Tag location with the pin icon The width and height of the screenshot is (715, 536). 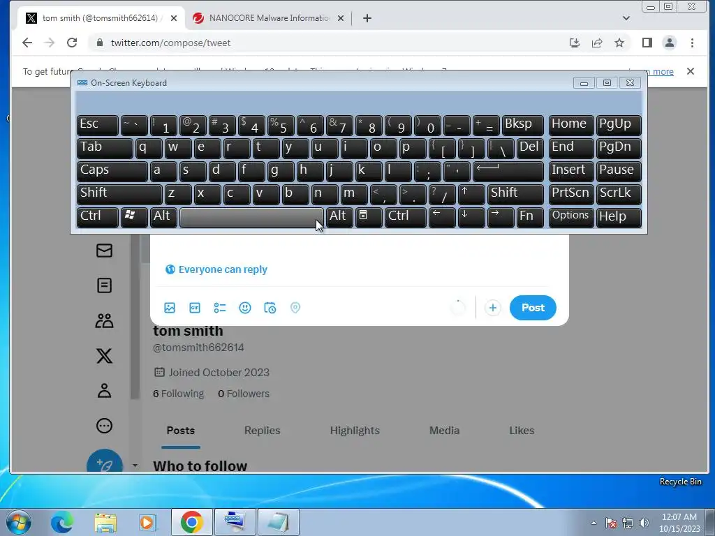click(295, 308)
